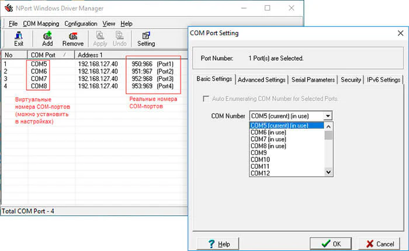Minimize the NPort Driver Manager window
Screen dimensions: 409x251
click(244, 8)
